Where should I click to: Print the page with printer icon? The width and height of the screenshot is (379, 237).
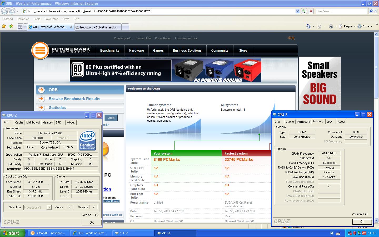331,26
